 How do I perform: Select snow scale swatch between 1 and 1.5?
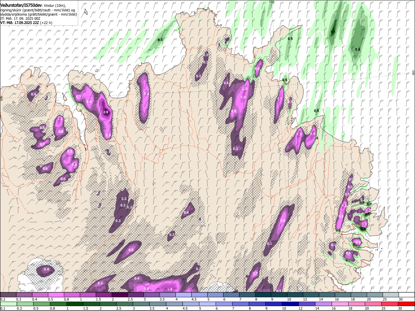(x=88, y=295)
